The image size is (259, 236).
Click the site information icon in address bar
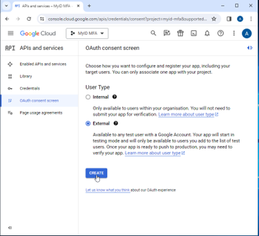[42, 19]
